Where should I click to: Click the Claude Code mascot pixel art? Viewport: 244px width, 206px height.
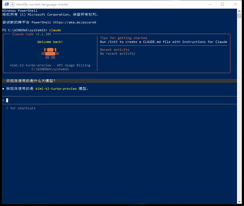(x=50, y=54)
